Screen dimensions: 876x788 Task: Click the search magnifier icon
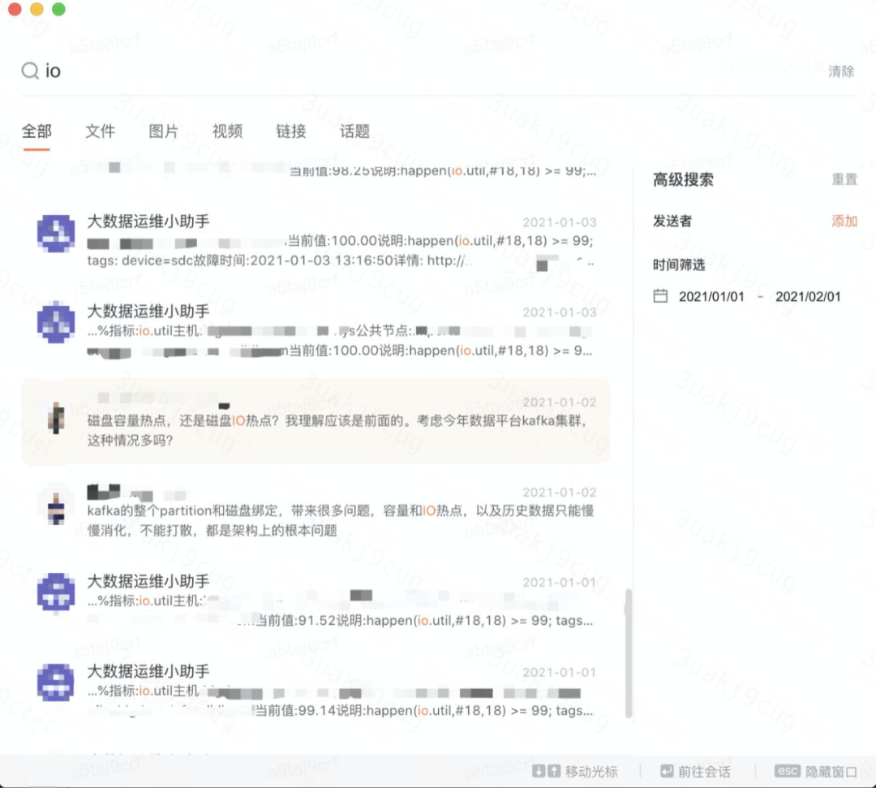point(30,71)
